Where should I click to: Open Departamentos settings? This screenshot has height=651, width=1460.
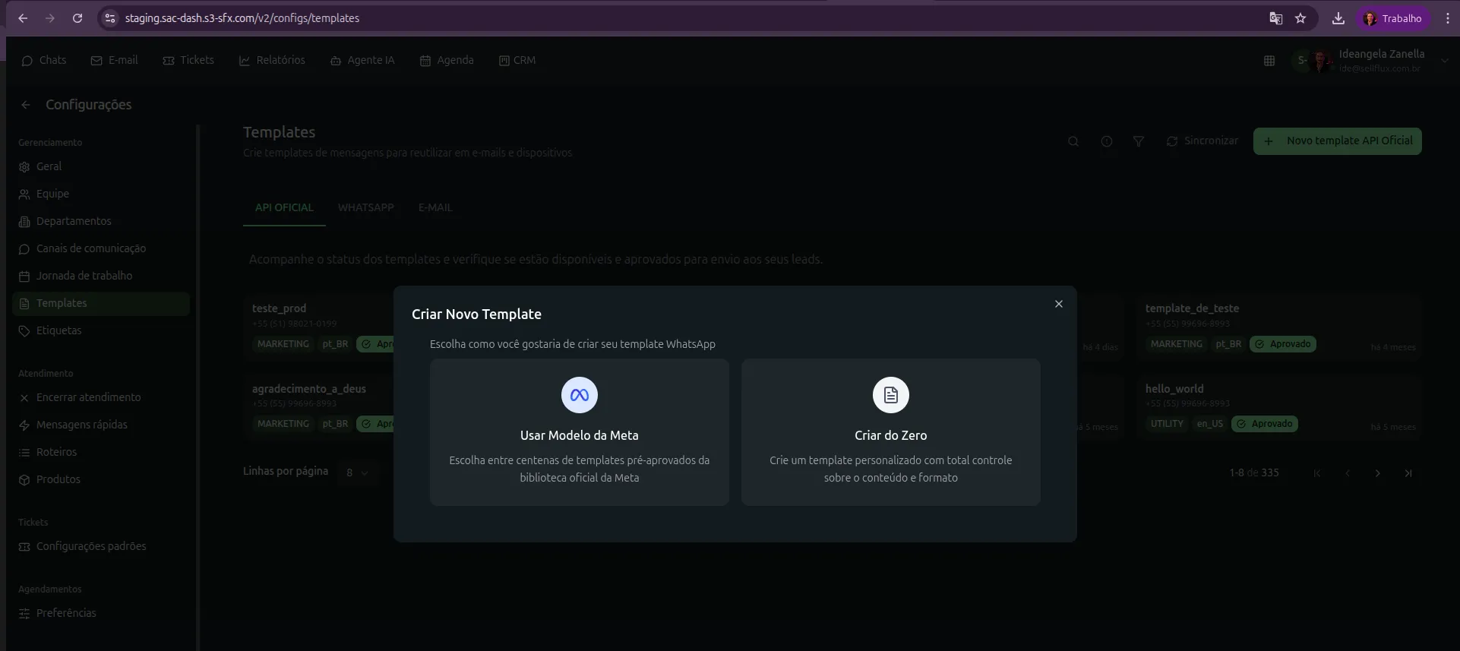click(101, 221)
